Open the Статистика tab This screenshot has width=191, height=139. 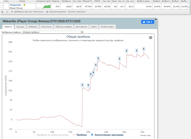point(46,27)
